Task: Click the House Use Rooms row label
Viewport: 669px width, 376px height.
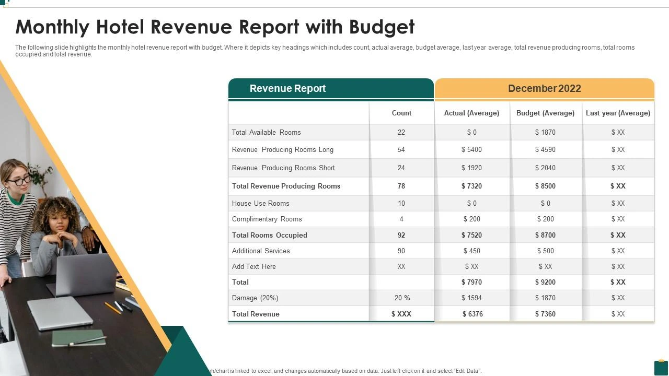Action: (261, 203)
